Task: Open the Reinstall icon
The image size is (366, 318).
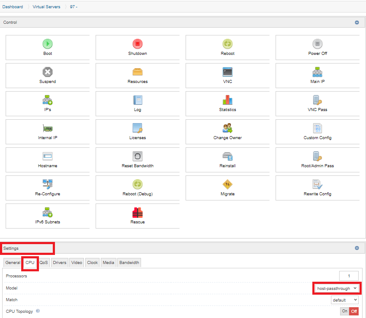Action: (228, 156)
